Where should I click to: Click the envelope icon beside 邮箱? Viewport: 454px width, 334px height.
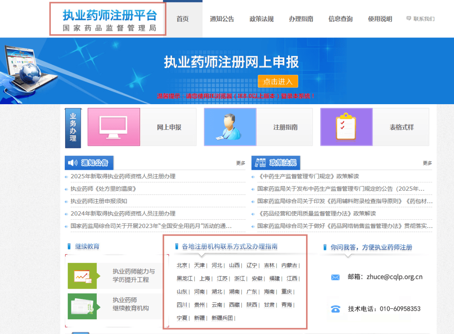click(335, 277)
